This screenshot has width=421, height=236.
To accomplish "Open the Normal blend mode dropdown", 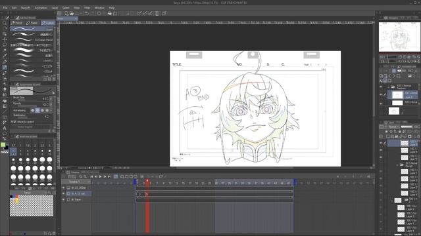I will [x=393, y=127].
